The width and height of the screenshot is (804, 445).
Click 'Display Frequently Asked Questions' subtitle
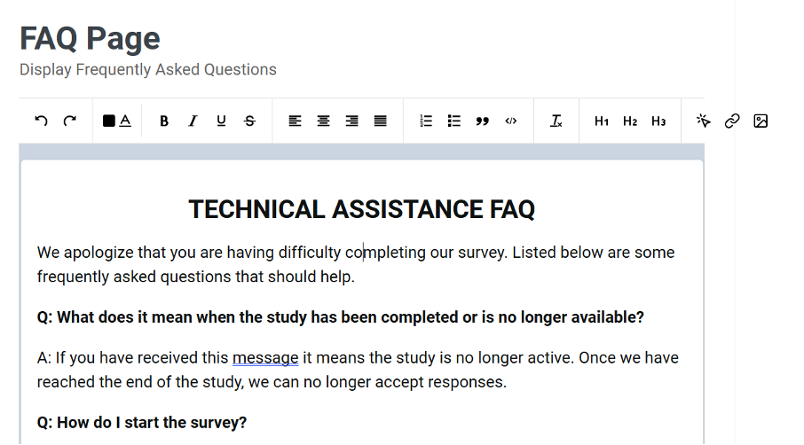(148, 70)
